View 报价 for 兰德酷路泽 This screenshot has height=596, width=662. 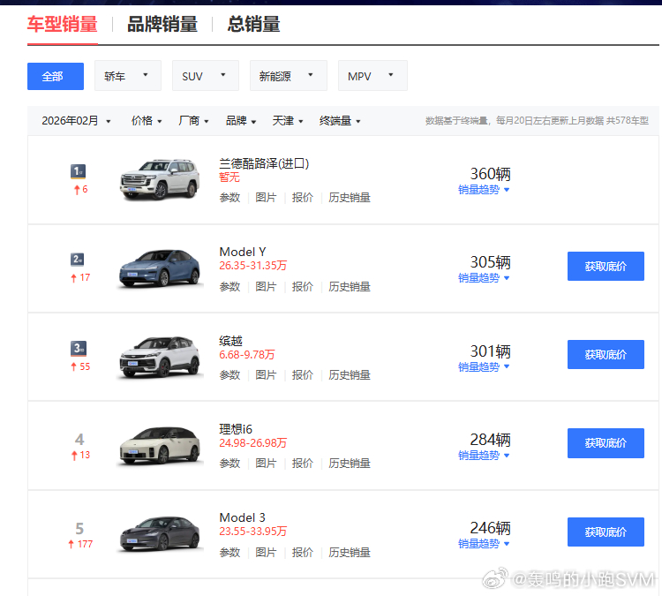302,198
